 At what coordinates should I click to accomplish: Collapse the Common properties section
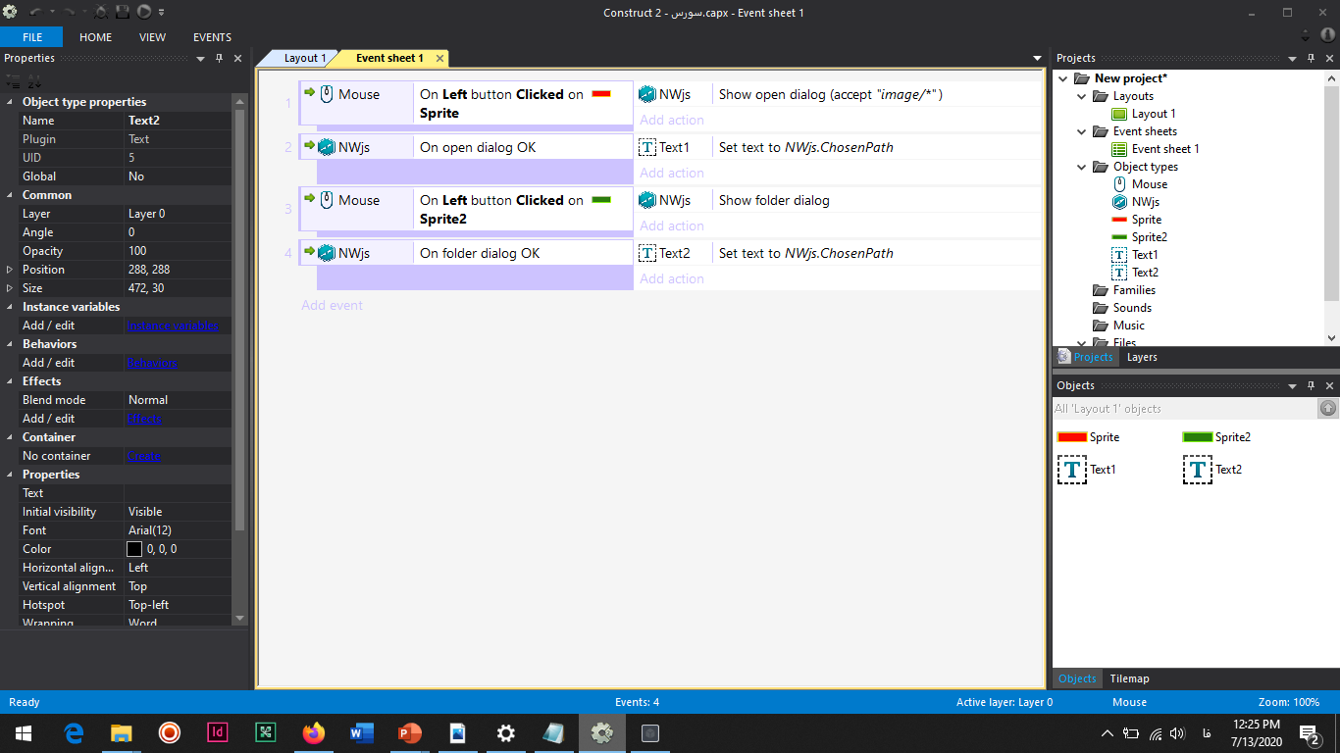[x=11, y=195]
